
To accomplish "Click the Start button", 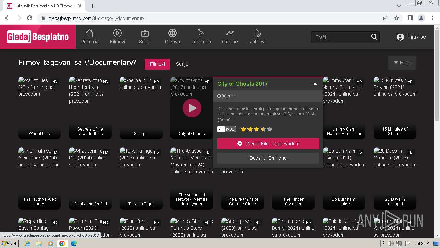I will click(x=10, y=244).
